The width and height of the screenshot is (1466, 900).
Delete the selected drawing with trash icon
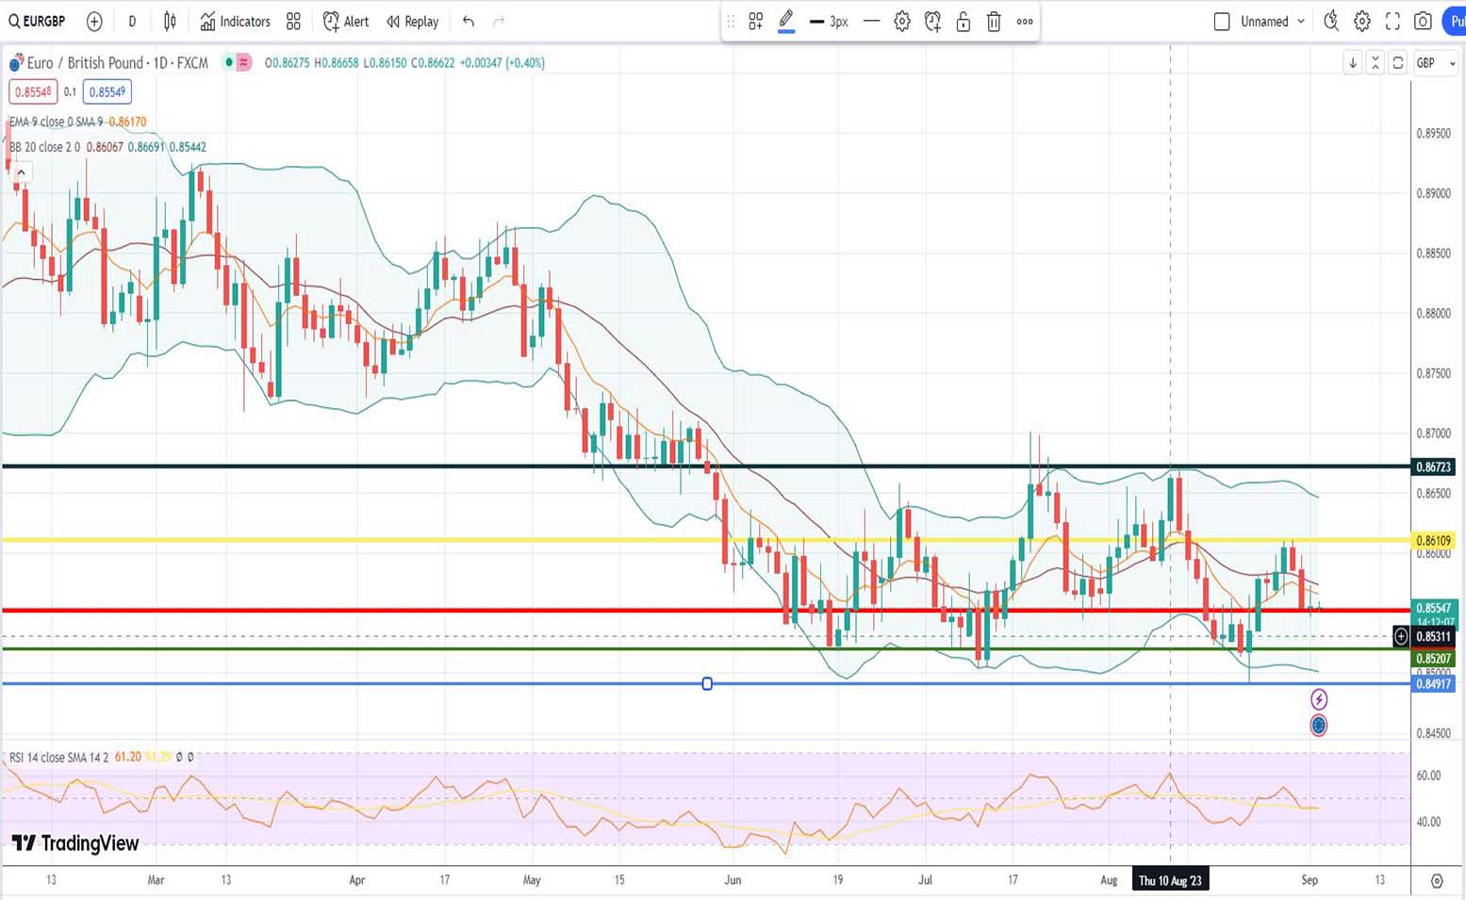994,21
